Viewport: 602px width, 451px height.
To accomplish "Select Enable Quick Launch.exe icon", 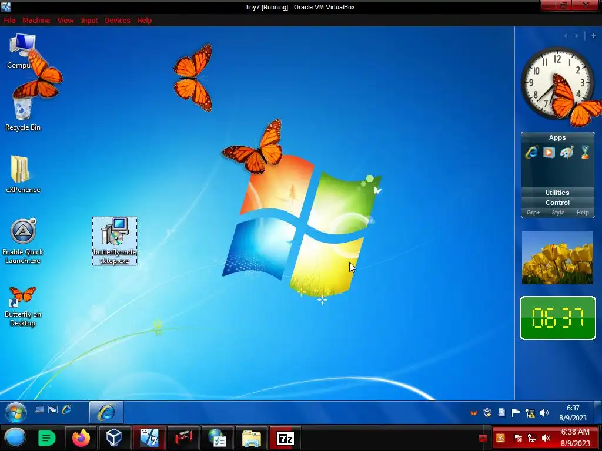I will pos(23,241).
